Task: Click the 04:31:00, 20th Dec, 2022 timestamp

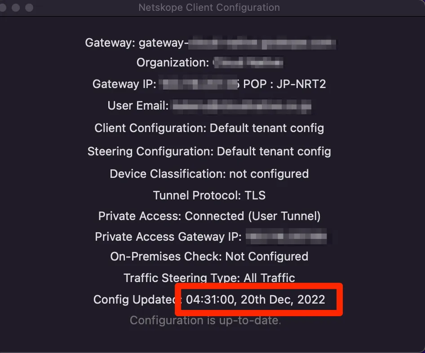Action: 255,300
